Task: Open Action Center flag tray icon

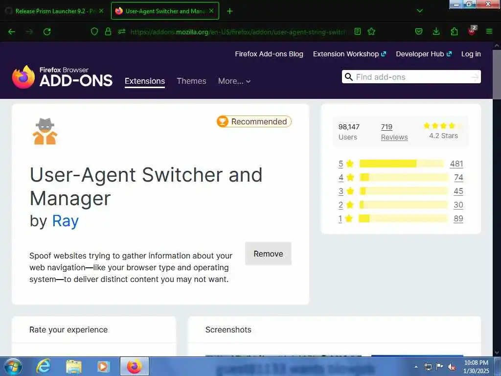Action: click(440, 367)
